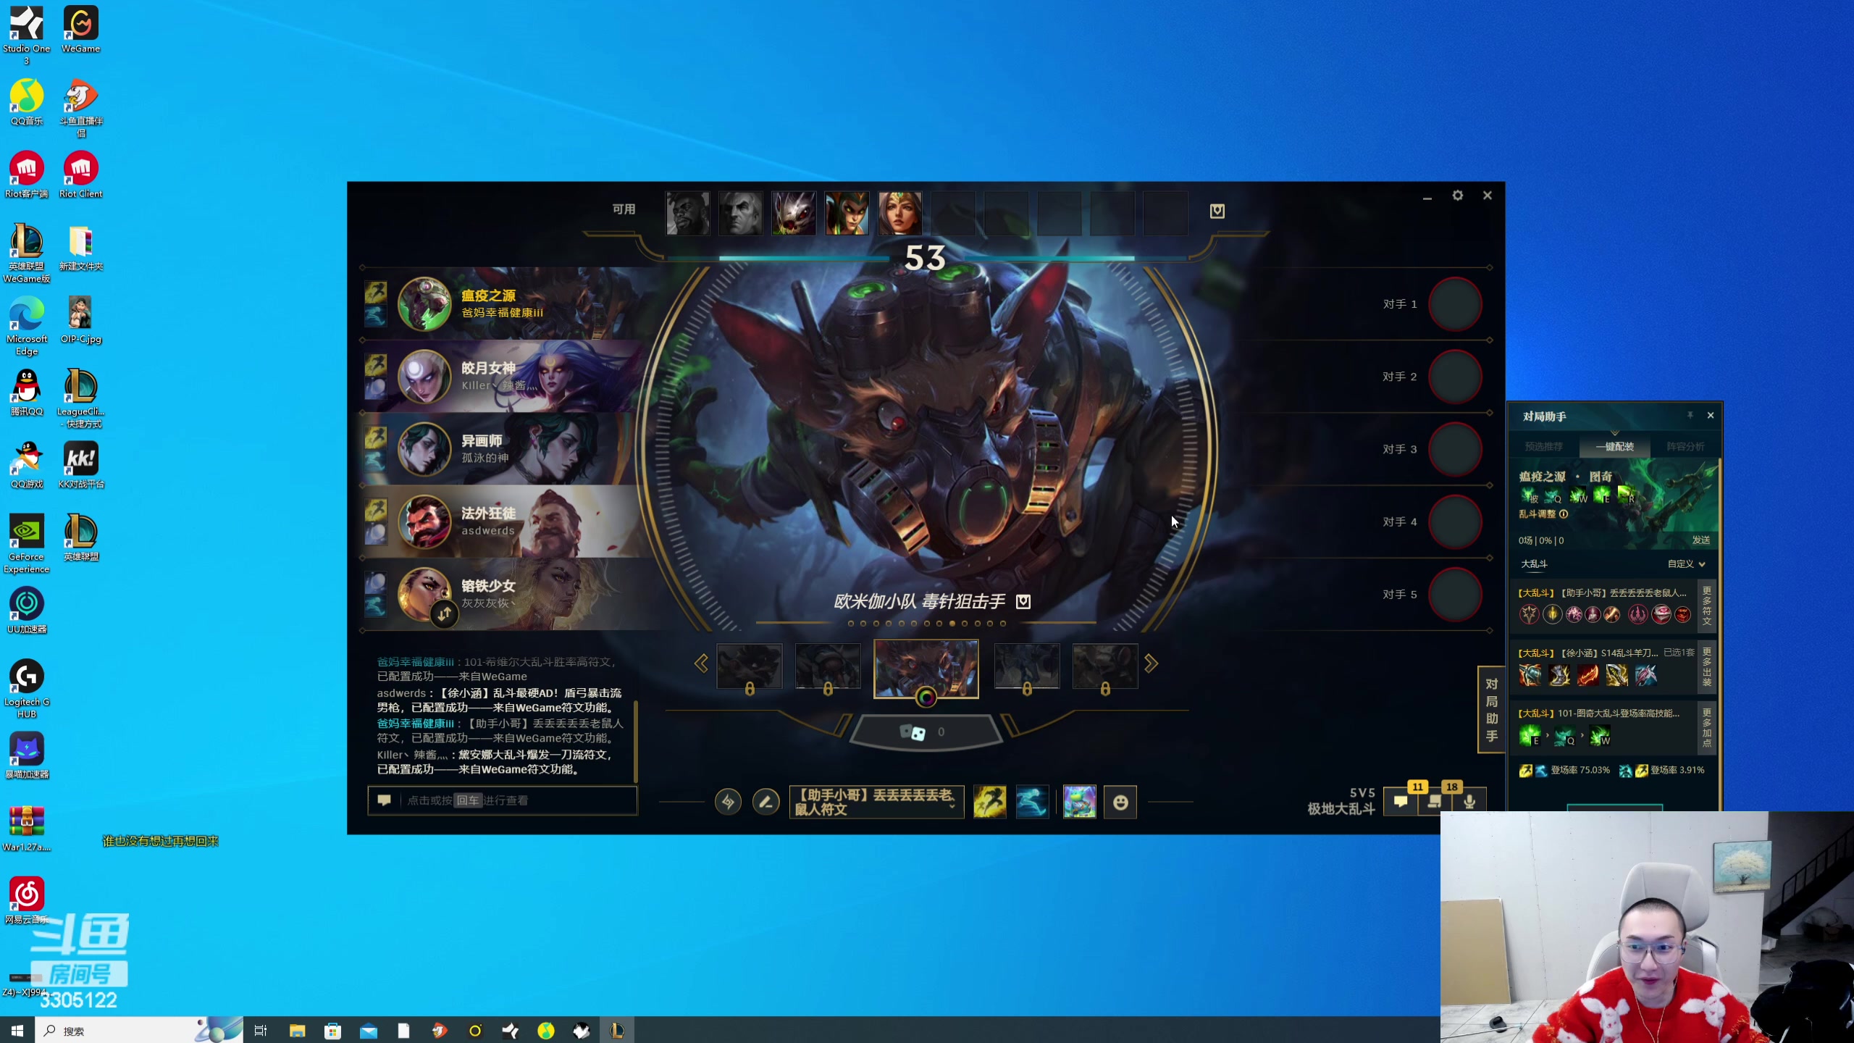Pick the fourth bench champion portrait
The image size is (1854, 1043).
[x=847, y=213]
